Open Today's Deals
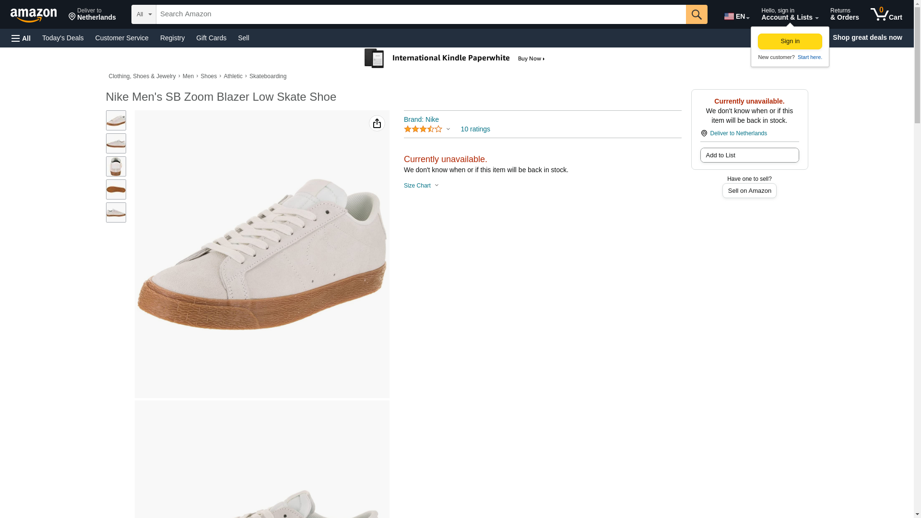The width and height of the screenshot is (921, 518). coord(63,38)
